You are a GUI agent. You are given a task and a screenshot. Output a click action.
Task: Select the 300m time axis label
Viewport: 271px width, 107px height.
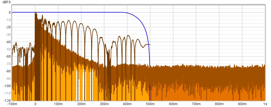coord(104,104)
